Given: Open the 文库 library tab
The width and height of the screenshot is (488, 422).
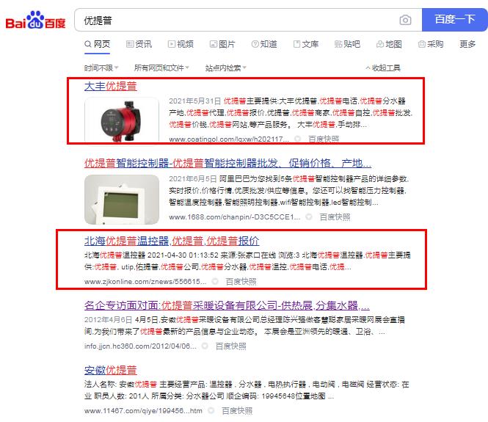Looking at the screenshot, I should (305, 44).
